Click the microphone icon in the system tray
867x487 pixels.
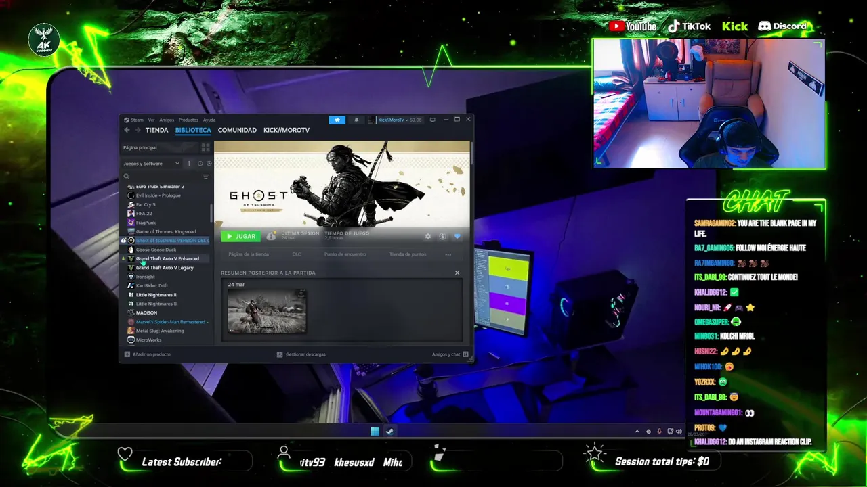click(x=659, y=432)
